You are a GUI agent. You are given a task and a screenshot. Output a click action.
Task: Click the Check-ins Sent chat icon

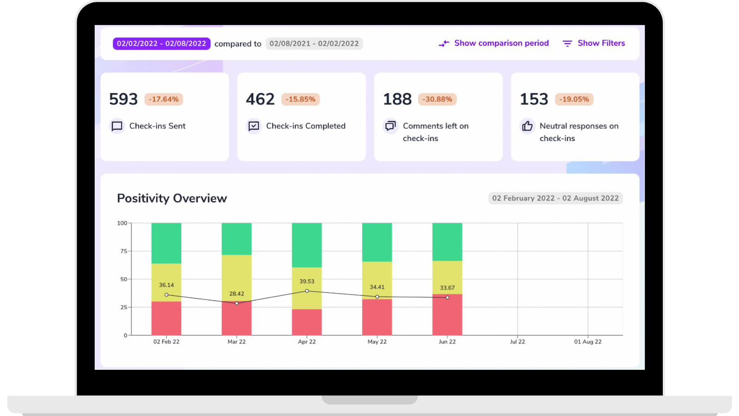(117, 126)
